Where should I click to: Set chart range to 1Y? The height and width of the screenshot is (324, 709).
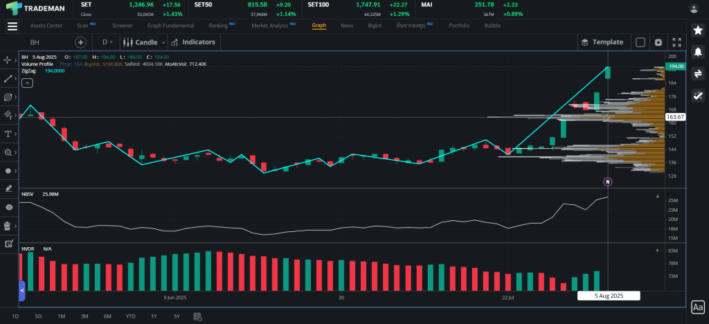154,316
